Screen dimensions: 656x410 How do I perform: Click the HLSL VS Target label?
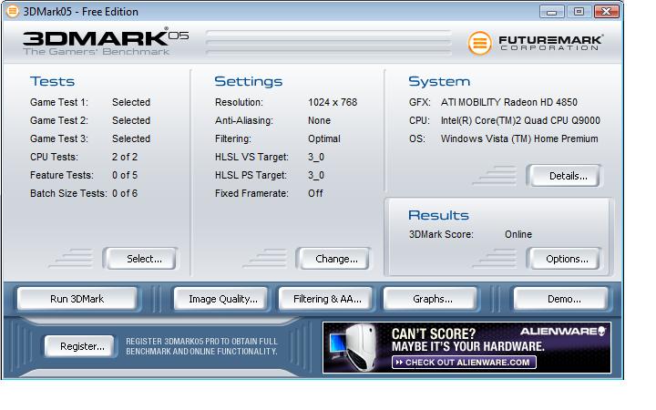point(251,157)
